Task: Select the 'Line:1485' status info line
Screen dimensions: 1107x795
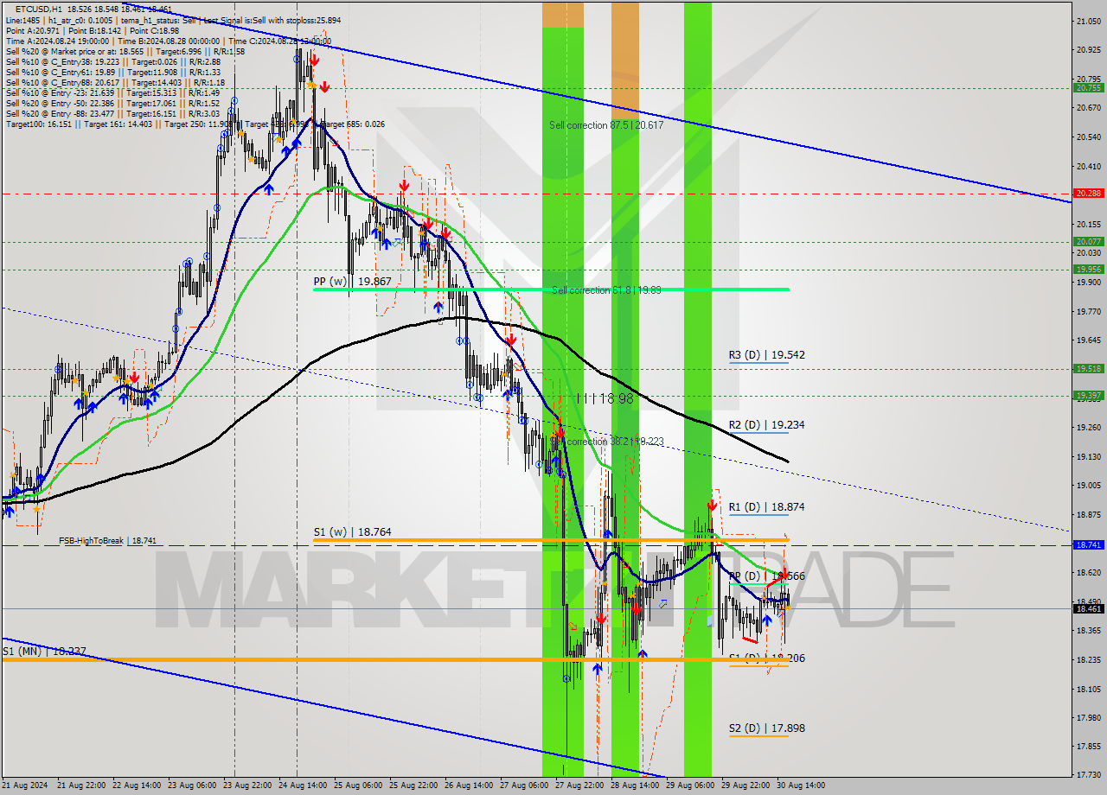Action: pos(173,20)
